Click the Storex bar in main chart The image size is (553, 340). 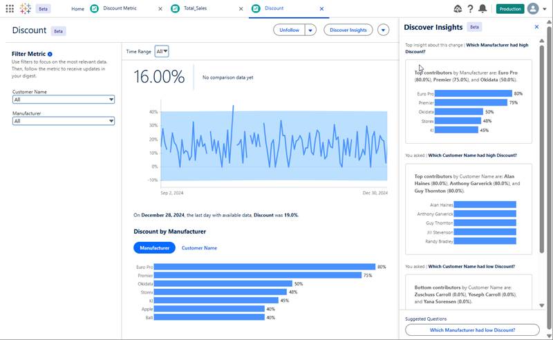click(x=220, y=292)
